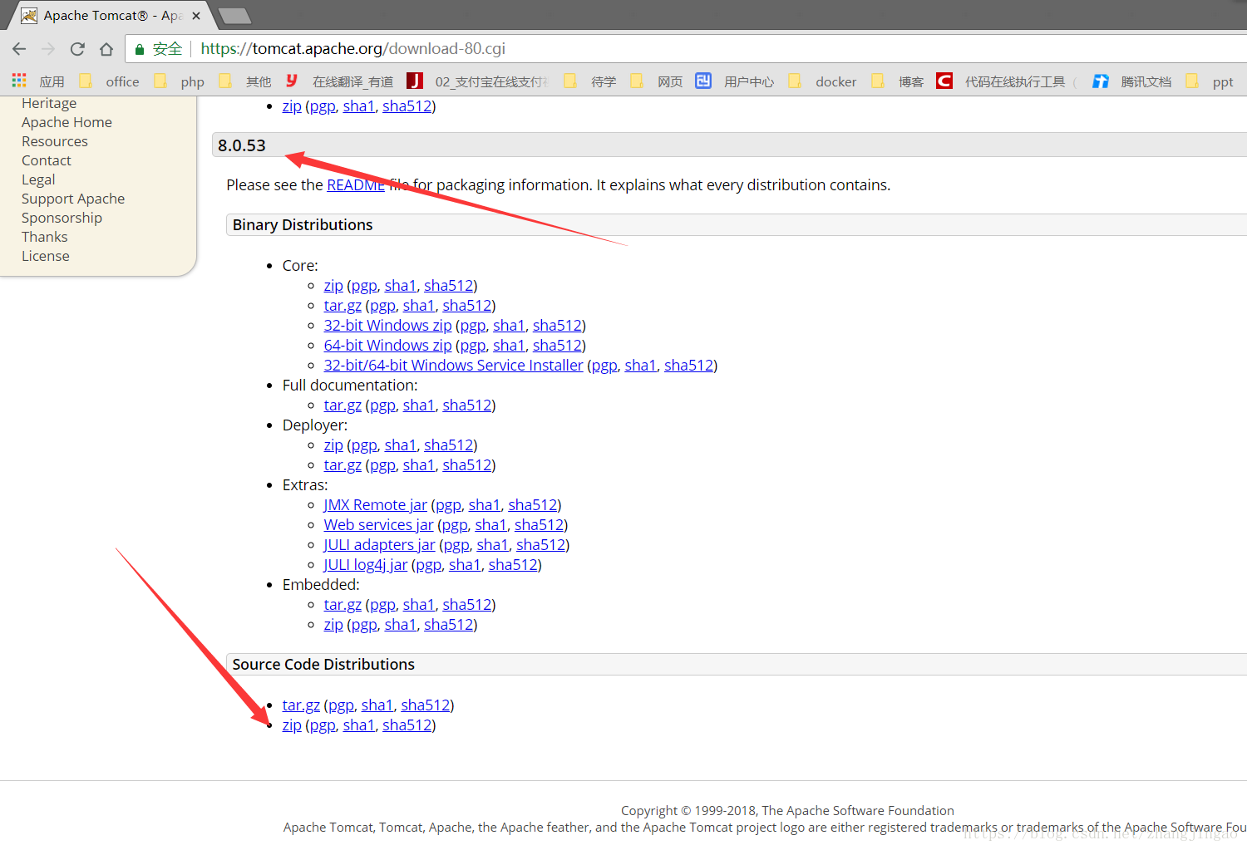Download the 32-bit Windows zip

pos(387,326)
